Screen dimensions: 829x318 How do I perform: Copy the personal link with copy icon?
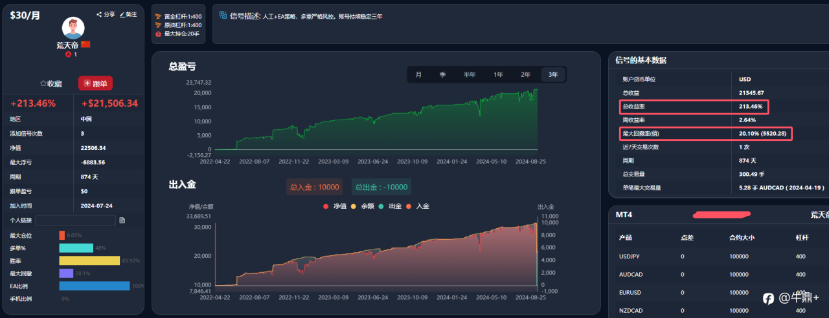pyautogui.click(x=122, y=220)
